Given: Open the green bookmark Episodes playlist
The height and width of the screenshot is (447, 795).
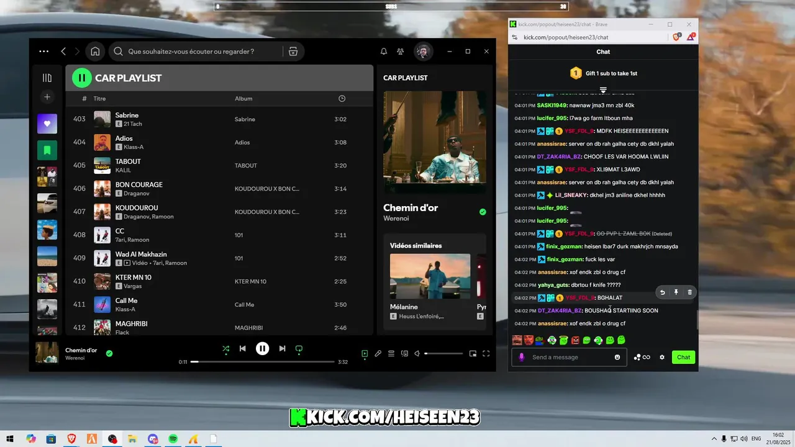Looking at the screenshot, I should click(x=47, y=150).
